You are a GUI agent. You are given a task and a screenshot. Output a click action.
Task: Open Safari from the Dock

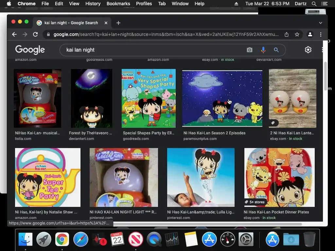(80, 239)
